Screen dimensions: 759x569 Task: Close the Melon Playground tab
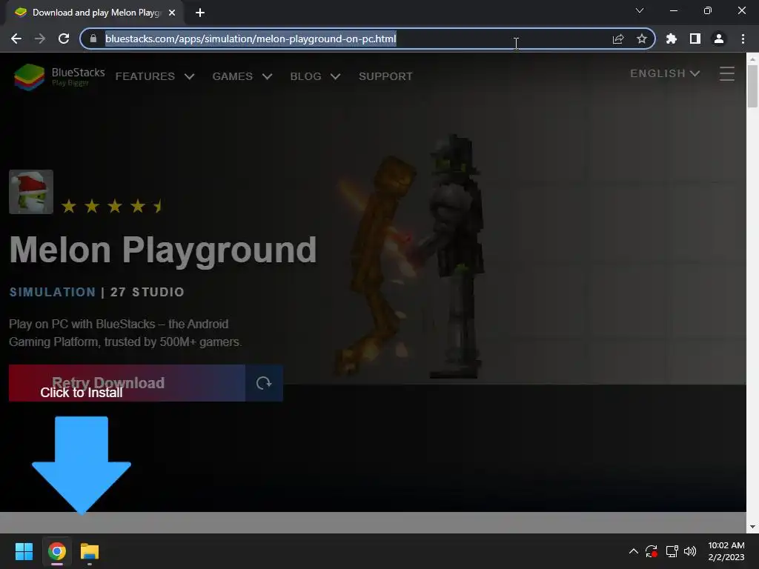point(172,13)
